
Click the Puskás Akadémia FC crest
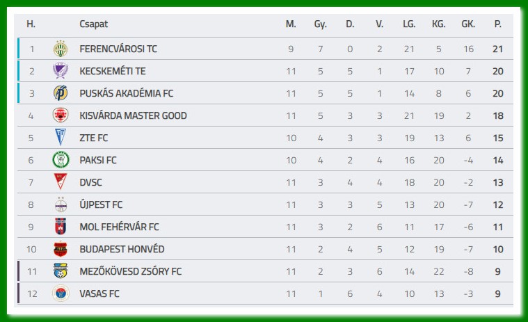(61, 93)
